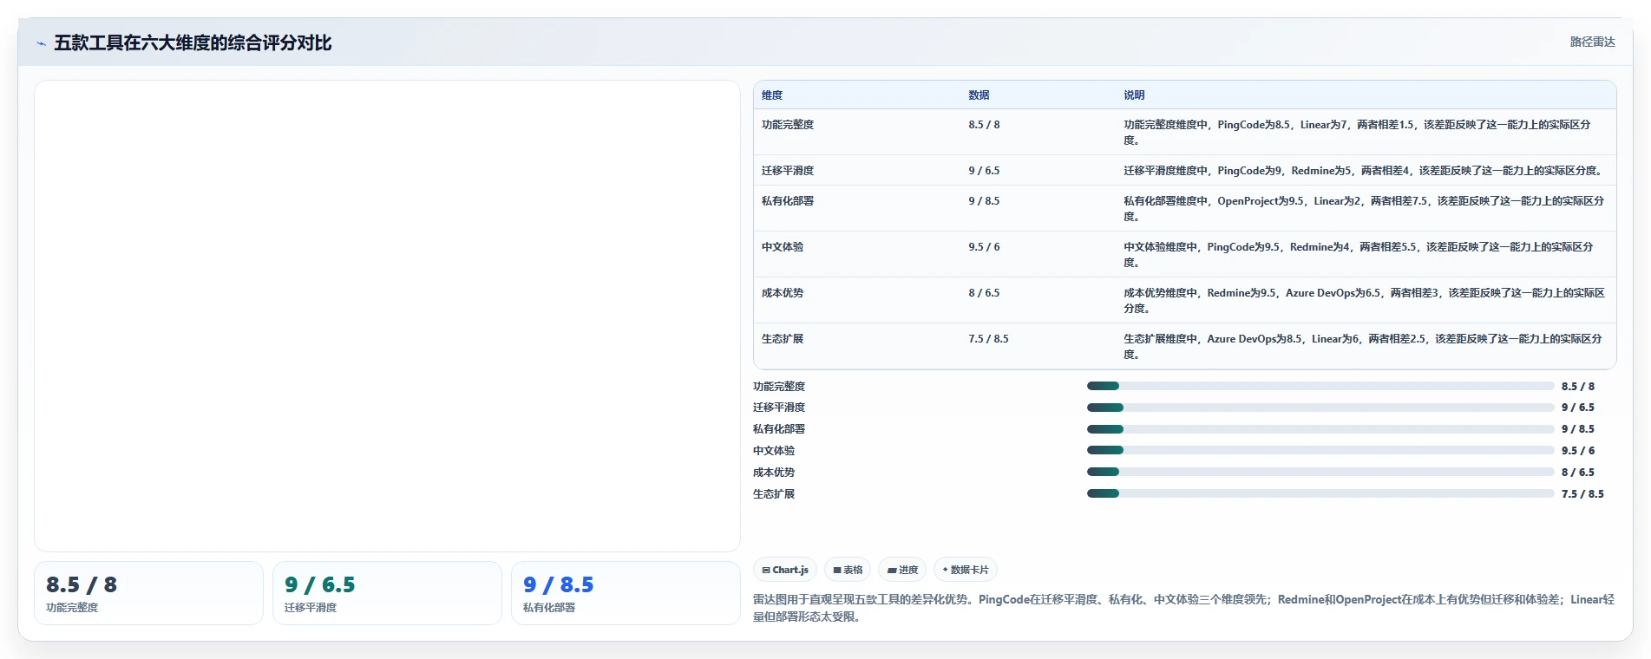Viewport: 1651px width, 659px height.
Task: Click table value 7.5 / 8.5 for 生态扩展
Action: 988,339
